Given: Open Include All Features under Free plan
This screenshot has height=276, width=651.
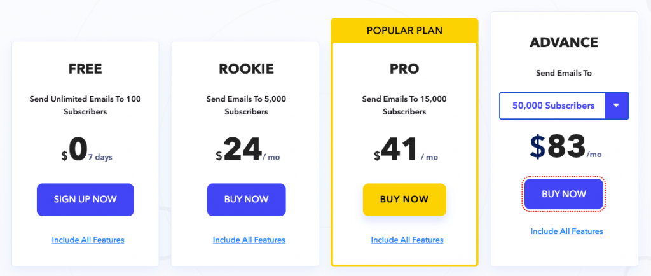Looking at the screenshot, I should [x=88, y=240].
